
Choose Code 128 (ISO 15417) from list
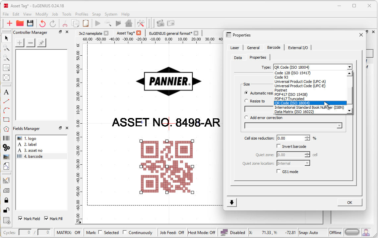[x=292, y=73]
